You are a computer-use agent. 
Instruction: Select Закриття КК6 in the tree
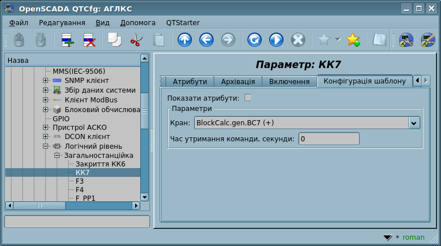pyautogui.click(x=100, y=164)
